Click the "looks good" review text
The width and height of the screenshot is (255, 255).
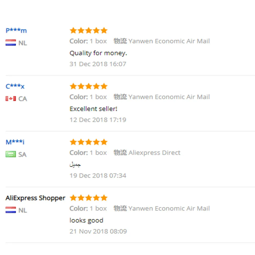pos(86,221)
